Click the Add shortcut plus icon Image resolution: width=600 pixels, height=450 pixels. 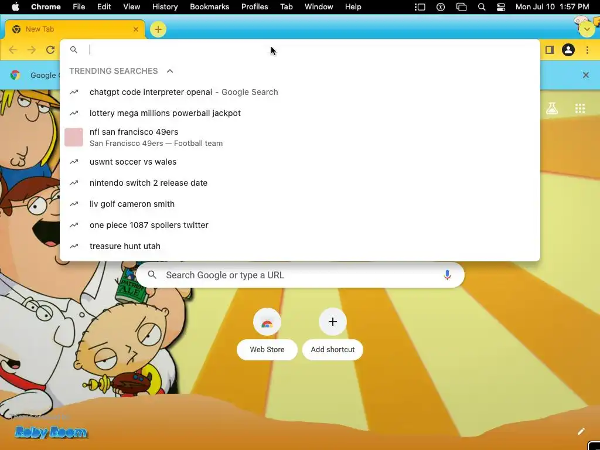(x=333, y=322)
